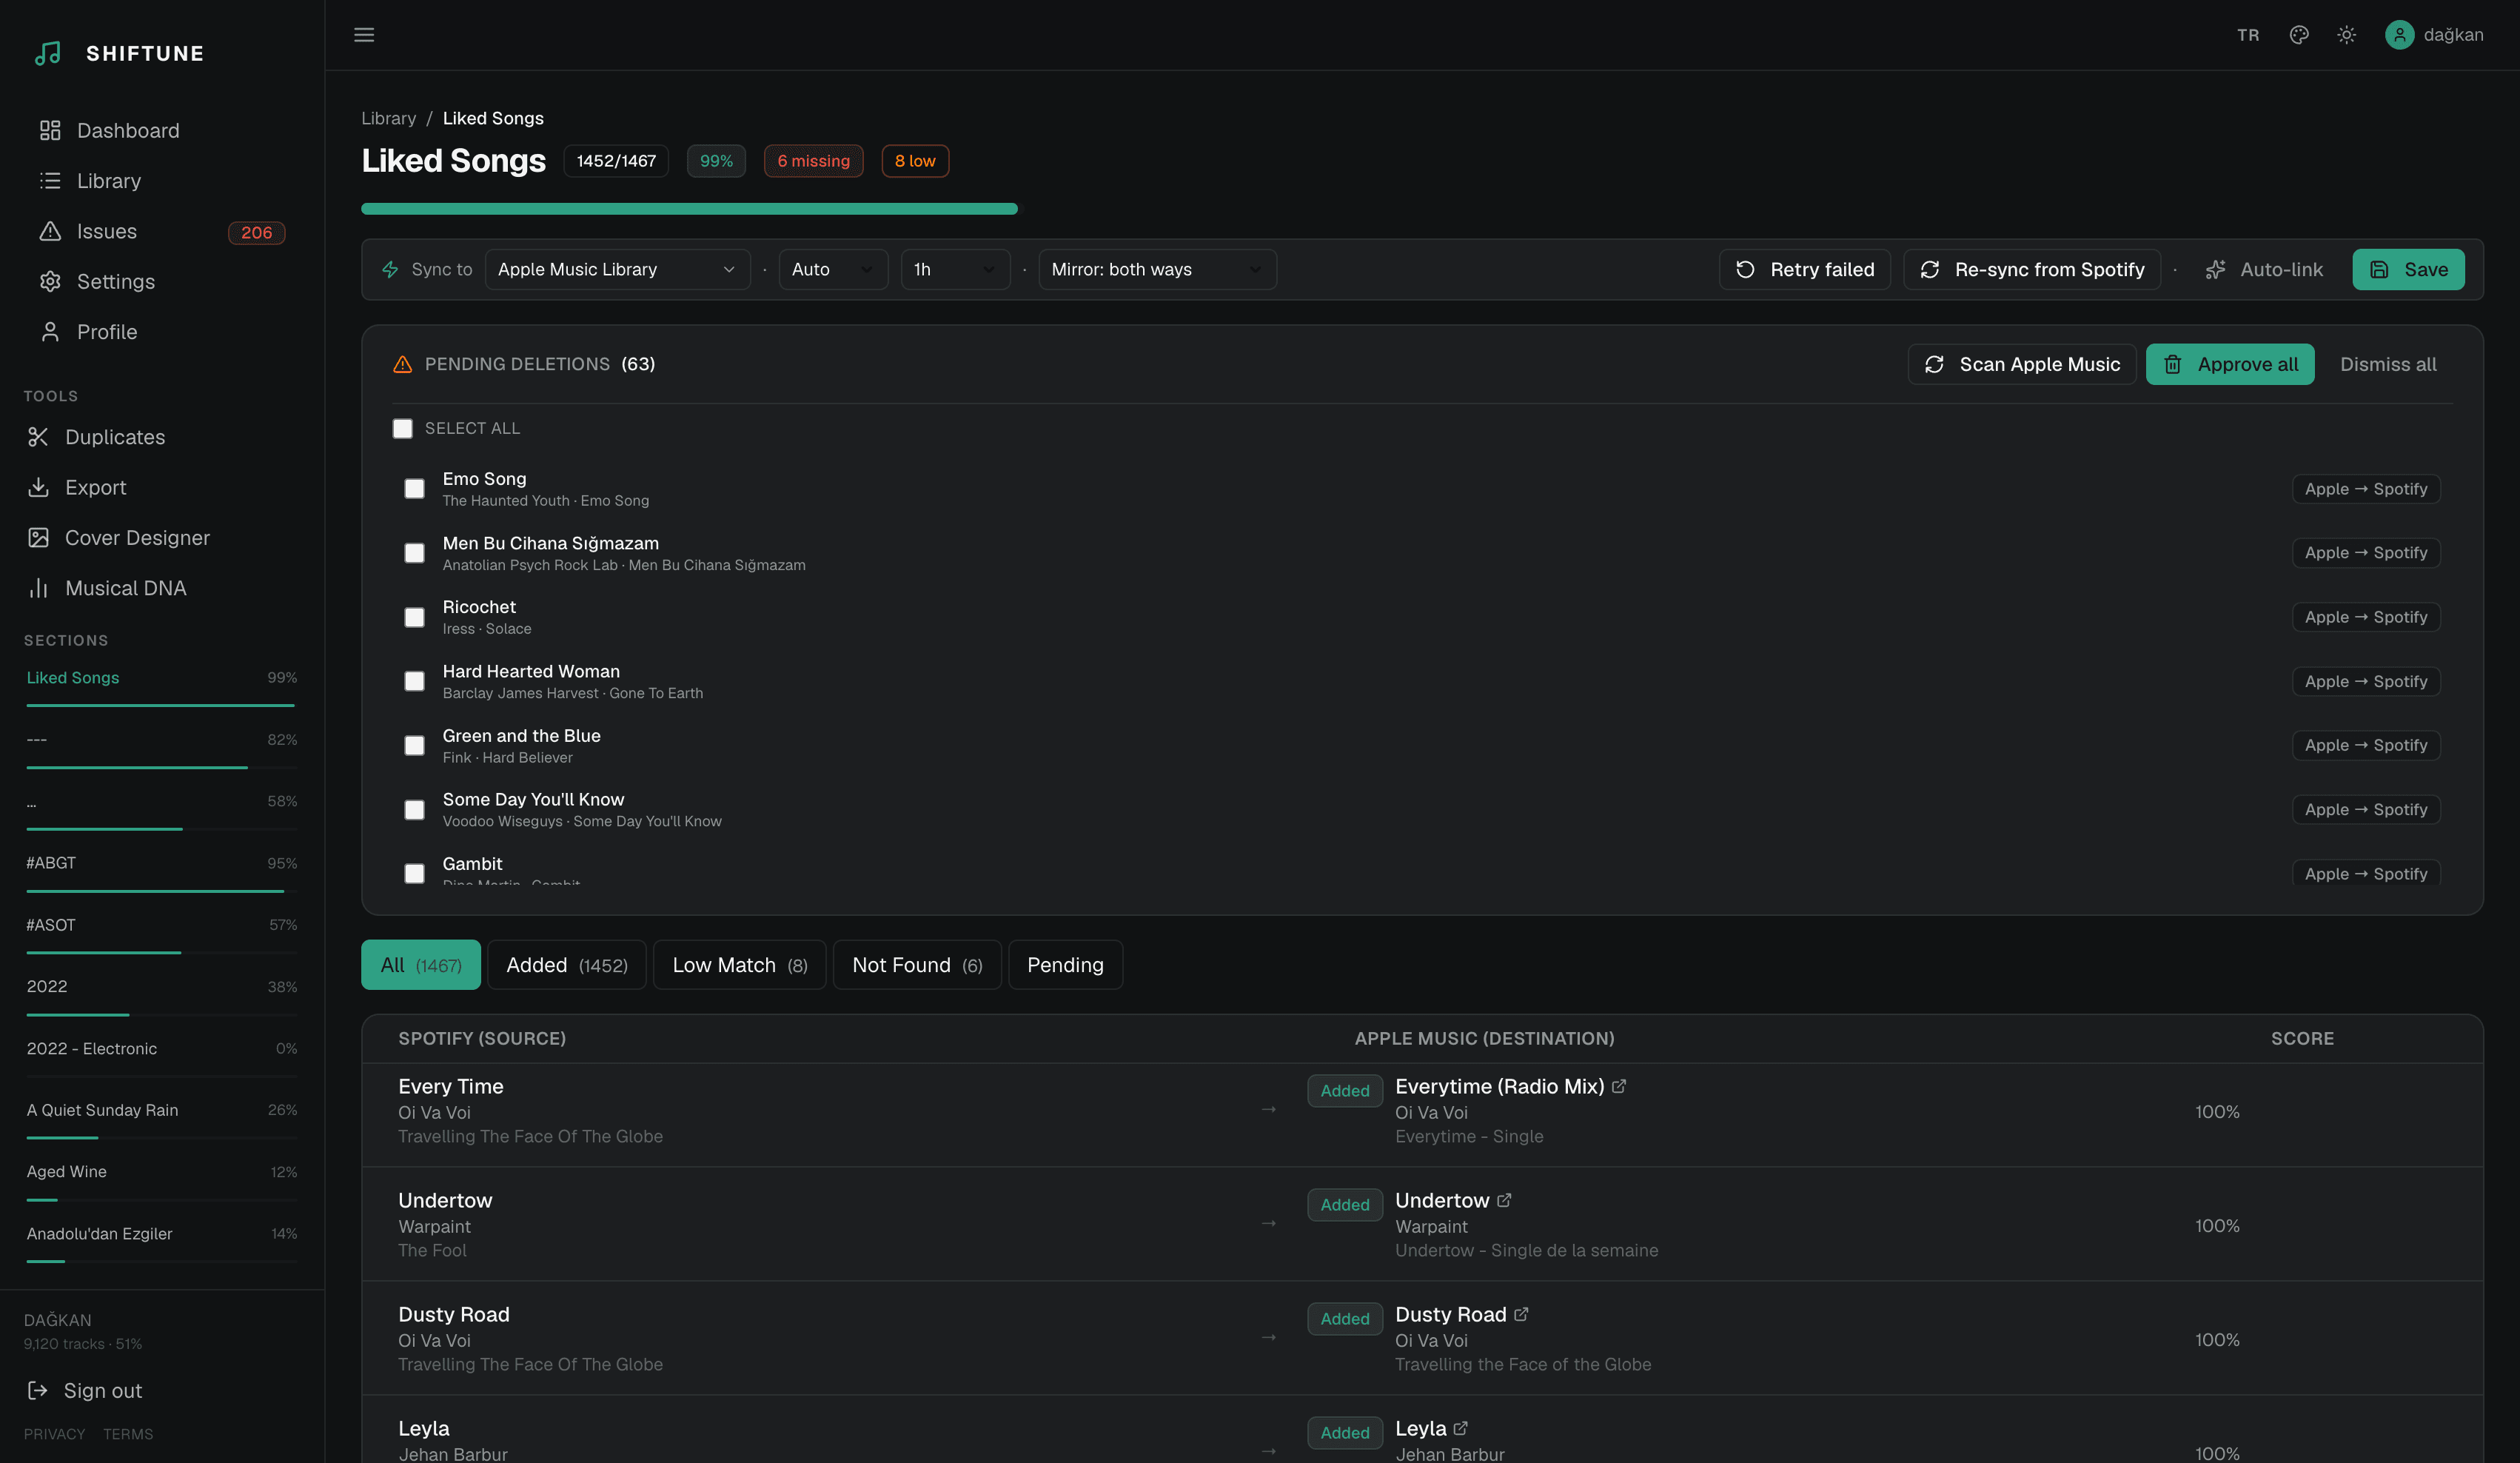This screenshot has width=2520, height=1463.
Task: Switch to the Not Found (6) tab
Action: coord(917,965)
